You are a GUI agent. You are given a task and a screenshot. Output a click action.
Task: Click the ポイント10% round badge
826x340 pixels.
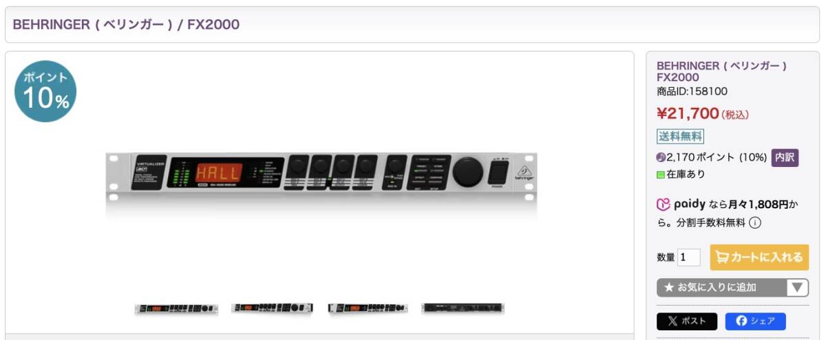[45, 91]
